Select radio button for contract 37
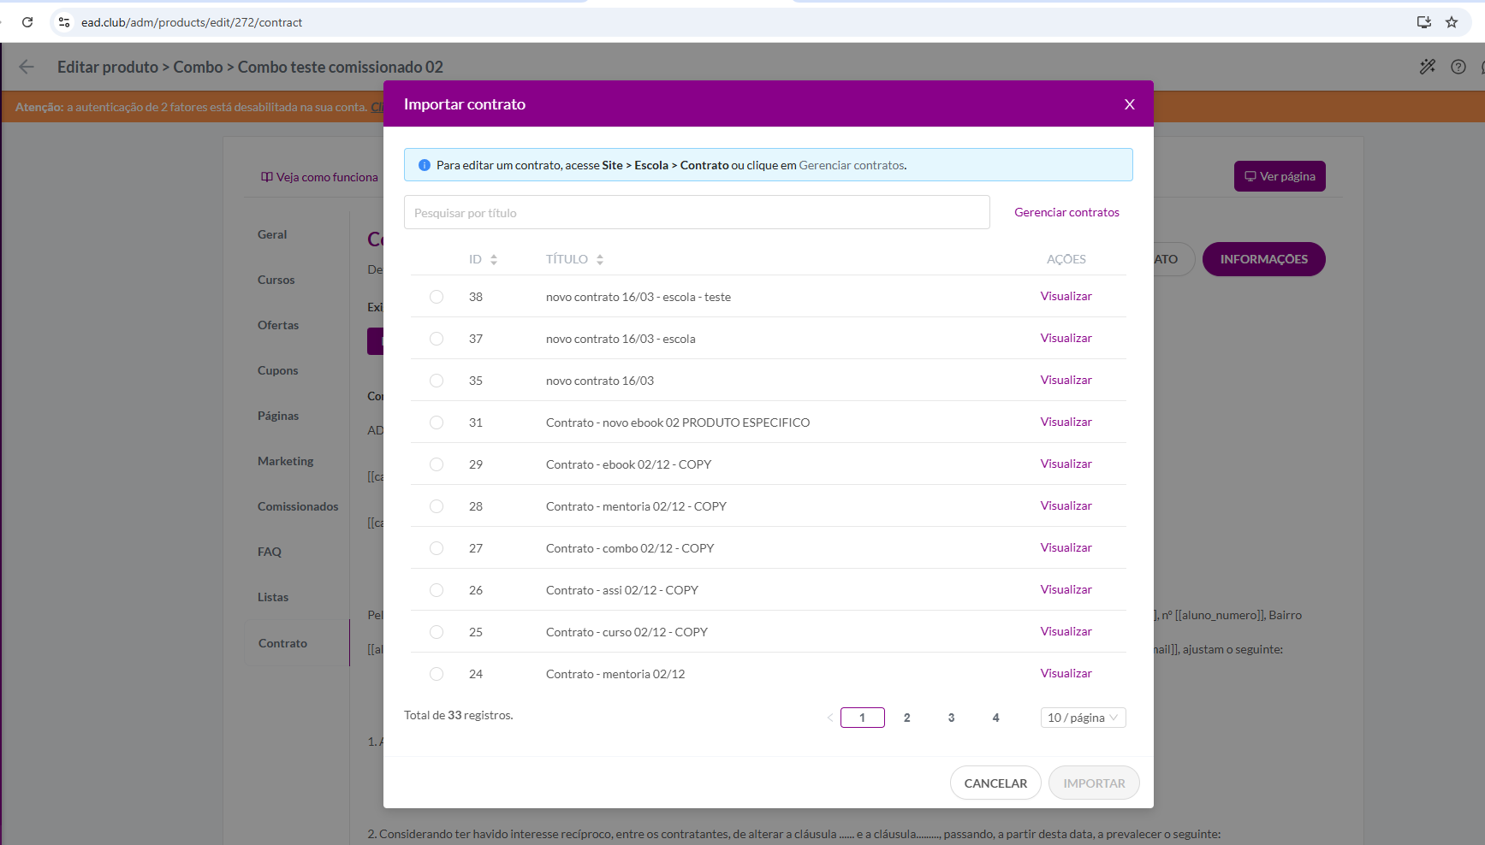The image size is (1485, 845). [437, 339]
